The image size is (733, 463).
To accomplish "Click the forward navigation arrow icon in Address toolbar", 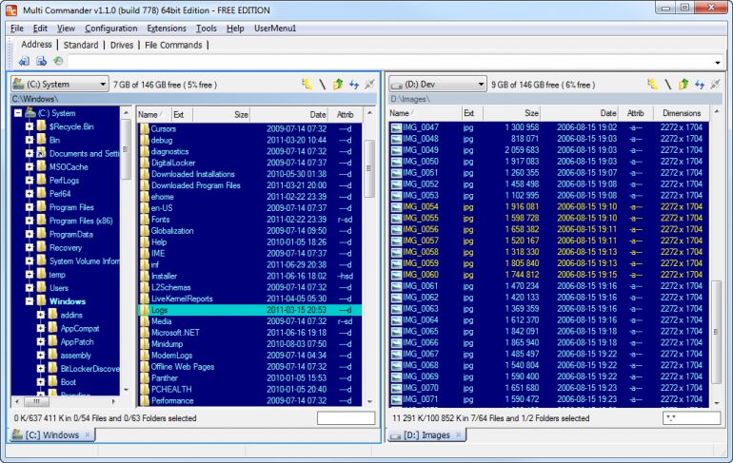I will tap(41, 61).
